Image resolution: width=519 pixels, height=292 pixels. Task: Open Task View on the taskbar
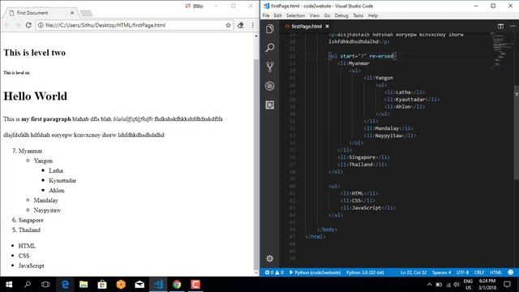coord(45,285)
